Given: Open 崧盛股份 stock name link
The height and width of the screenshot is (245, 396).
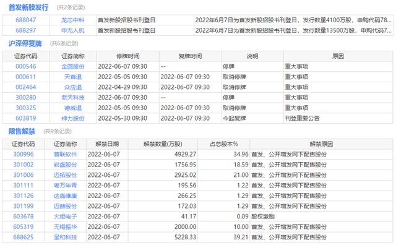Looking at the screenshot, I should [65, 165].
